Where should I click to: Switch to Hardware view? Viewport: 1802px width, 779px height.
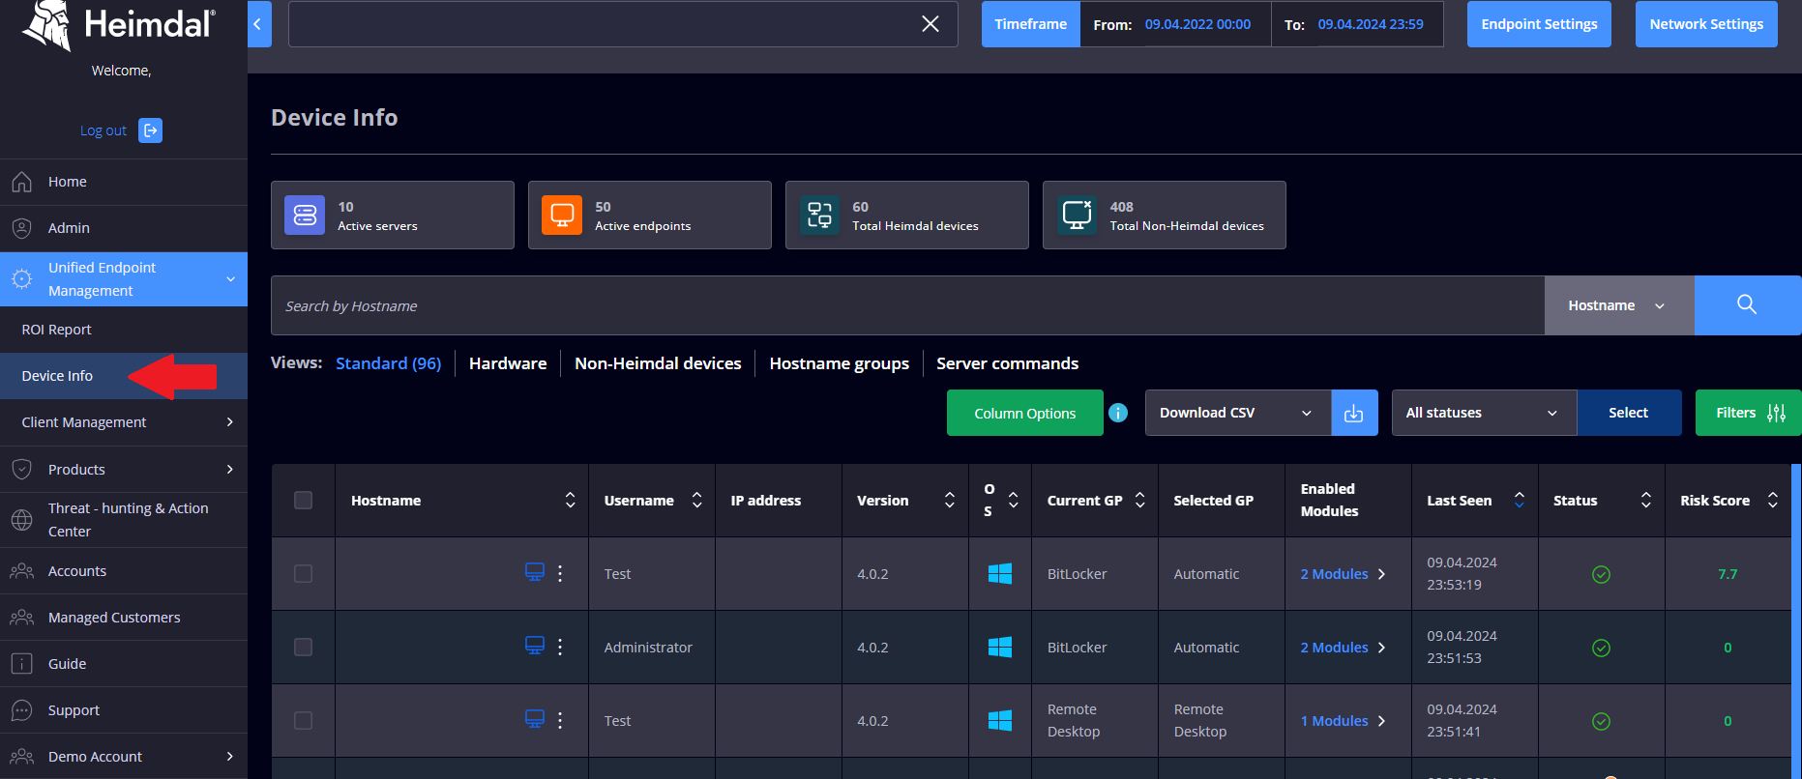tap(508, 363)
